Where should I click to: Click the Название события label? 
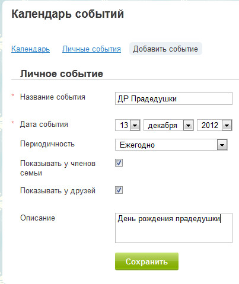pyautogui.click(x=53, y=97)
